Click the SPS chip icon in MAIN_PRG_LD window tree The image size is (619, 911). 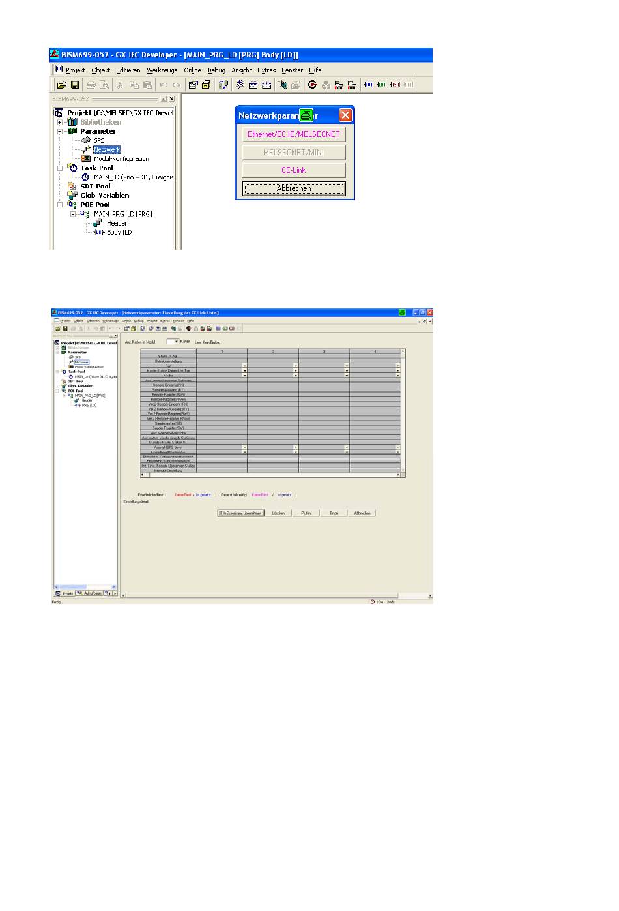coord(86,140)
